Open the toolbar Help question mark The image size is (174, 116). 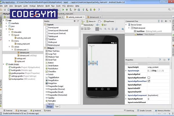[x=99, y=10]
